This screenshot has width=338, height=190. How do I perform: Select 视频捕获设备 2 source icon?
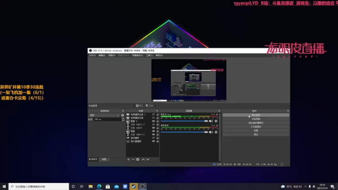[x=128, y=114]
